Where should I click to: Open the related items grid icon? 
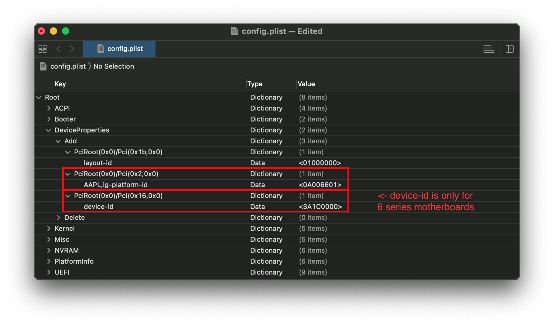pyautogui.click(x=43, y=49)
